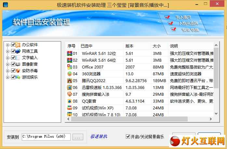Click the 试机视频 icon in row 09

point(70,108)
